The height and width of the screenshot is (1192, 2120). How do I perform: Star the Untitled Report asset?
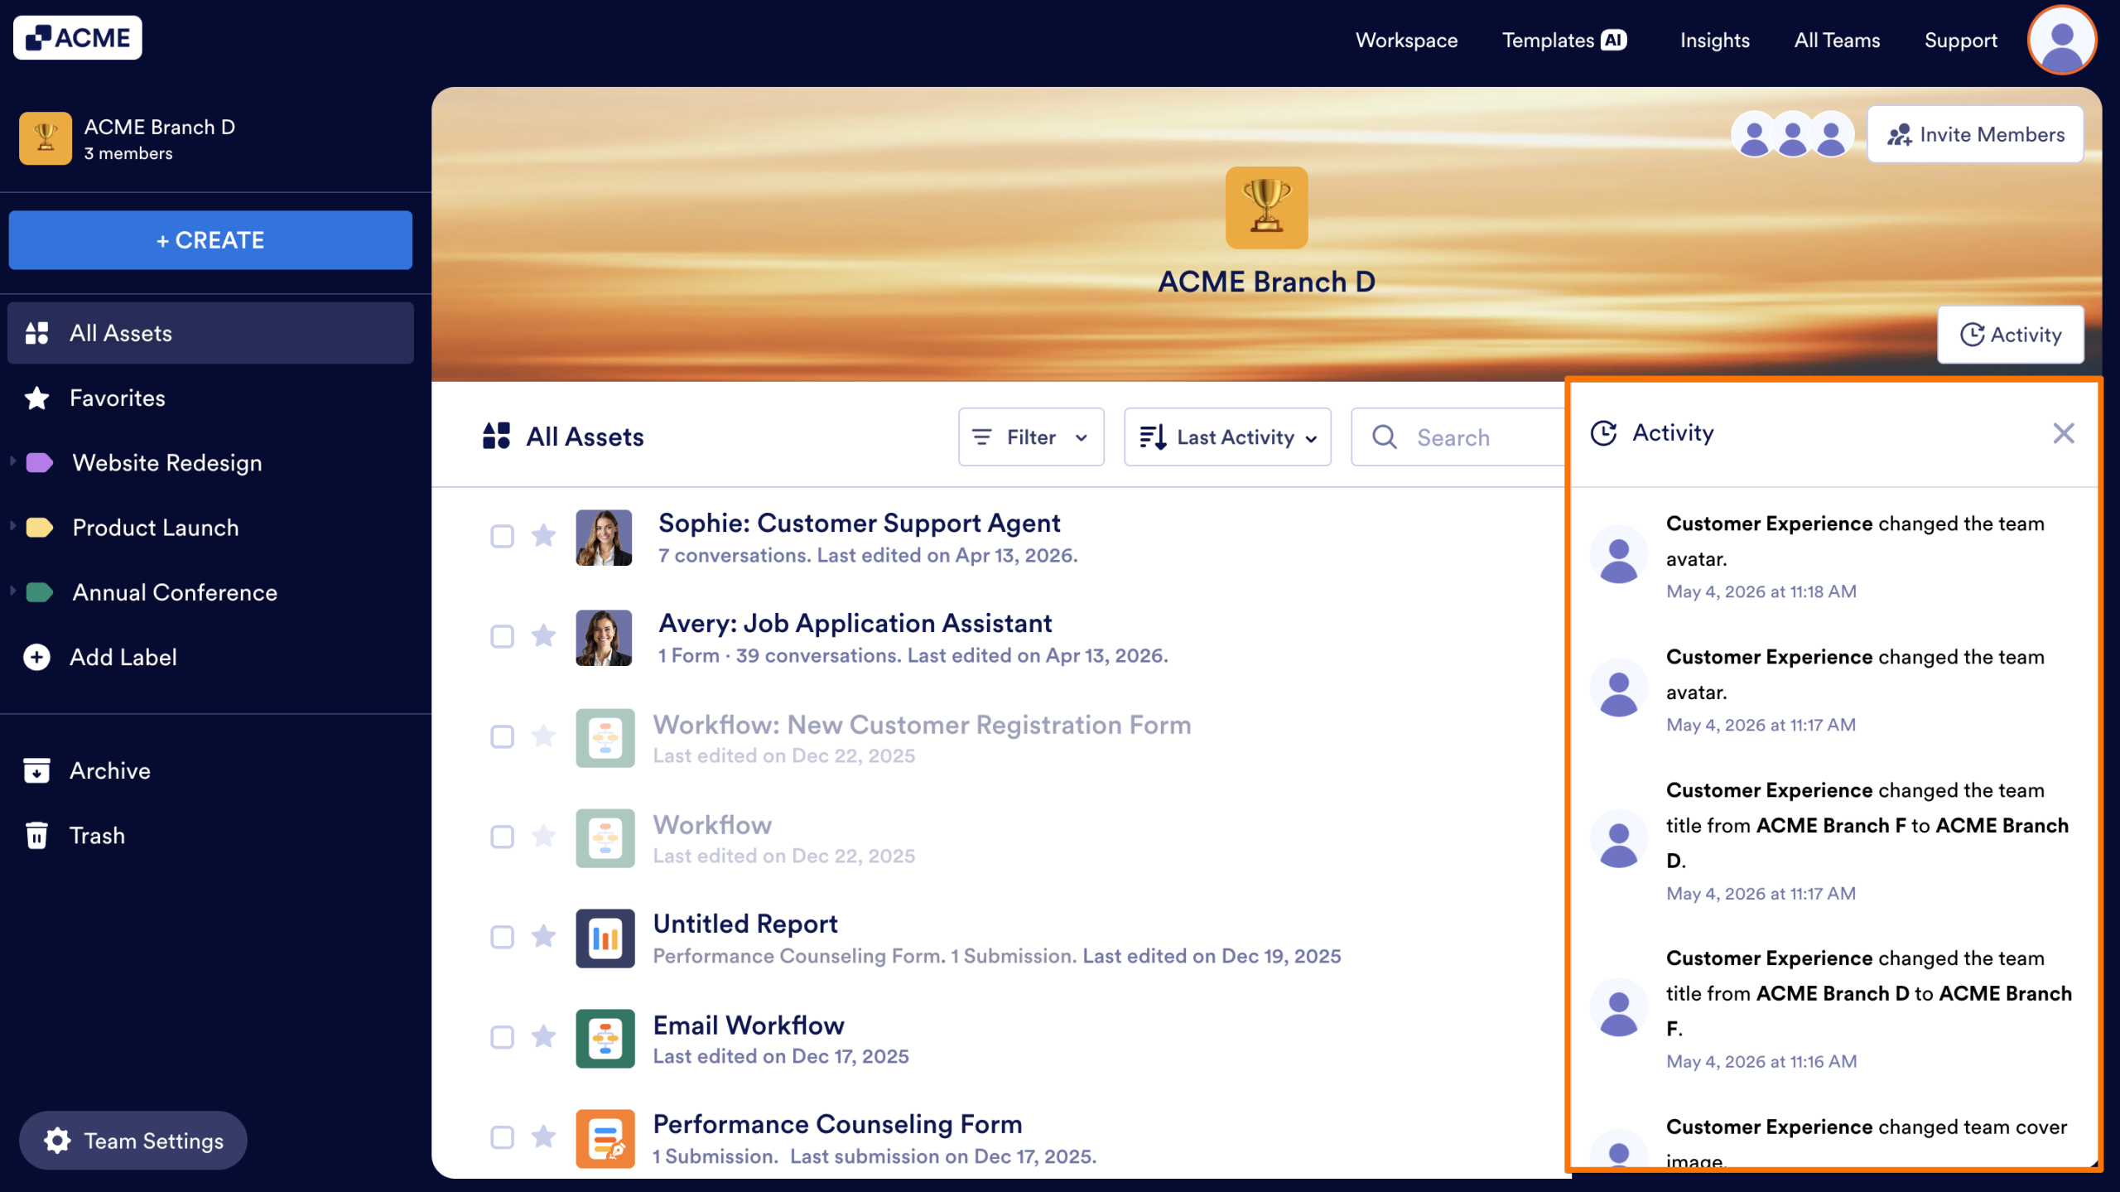pyautogui.click(x=543, y=936)
